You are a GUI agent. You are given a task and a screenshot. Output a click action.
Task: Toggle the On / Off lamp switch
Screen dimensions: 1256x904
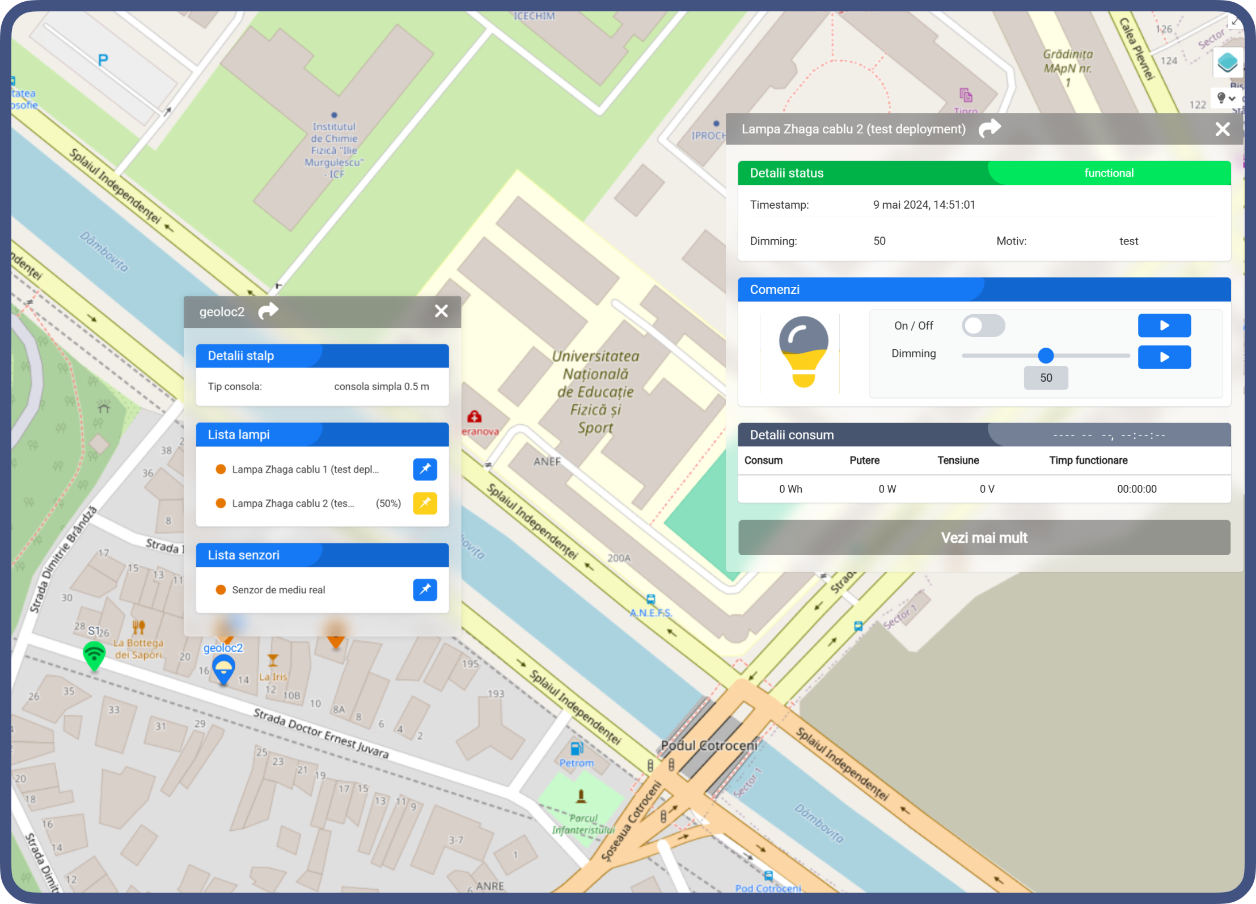(983, 326)
